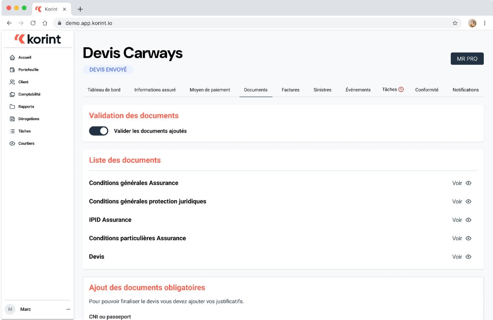Open a new browser tab with plus
The image size is (493, 320).
[80, 9]
